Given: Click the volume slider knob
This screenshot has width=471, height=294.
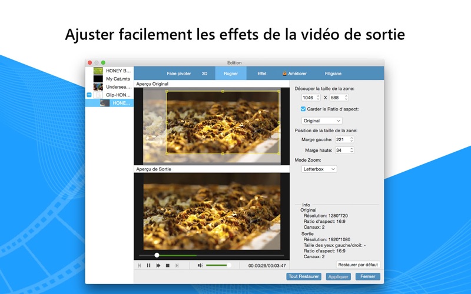Looking at the screenshot, I should pyautogui.click(x=229, y=265).
